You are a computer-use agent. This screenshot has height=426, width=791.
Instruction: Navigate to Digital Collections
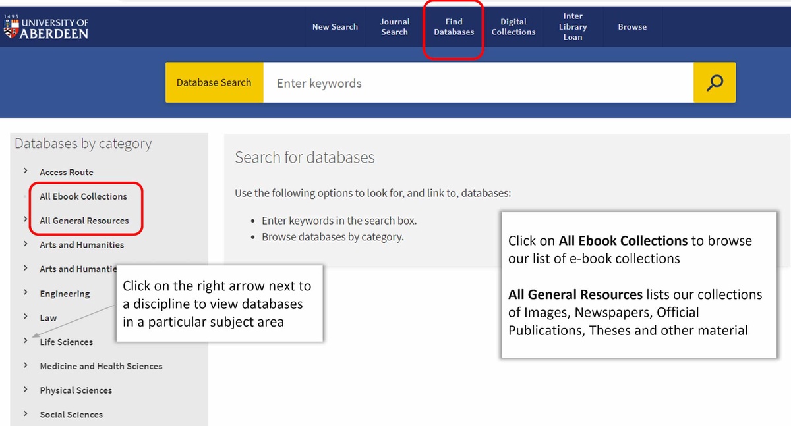(513, 26)
